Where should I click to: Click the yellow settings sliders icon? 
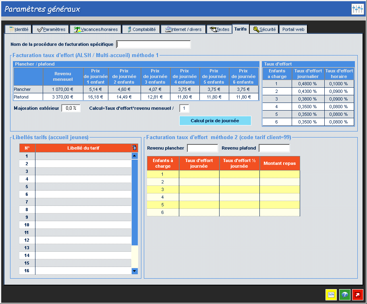tap(331, 295)
